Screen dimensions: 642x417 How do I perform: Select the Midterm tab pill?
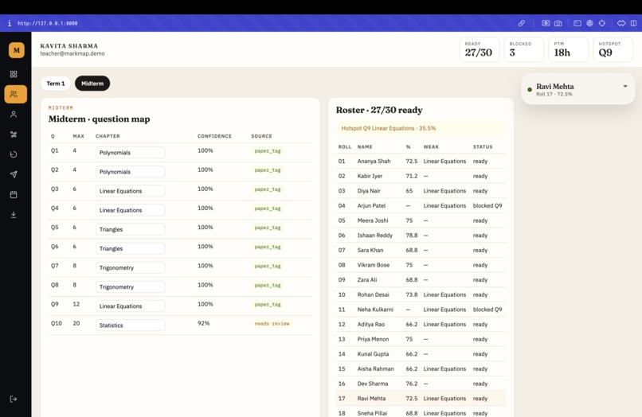[92, 84]
